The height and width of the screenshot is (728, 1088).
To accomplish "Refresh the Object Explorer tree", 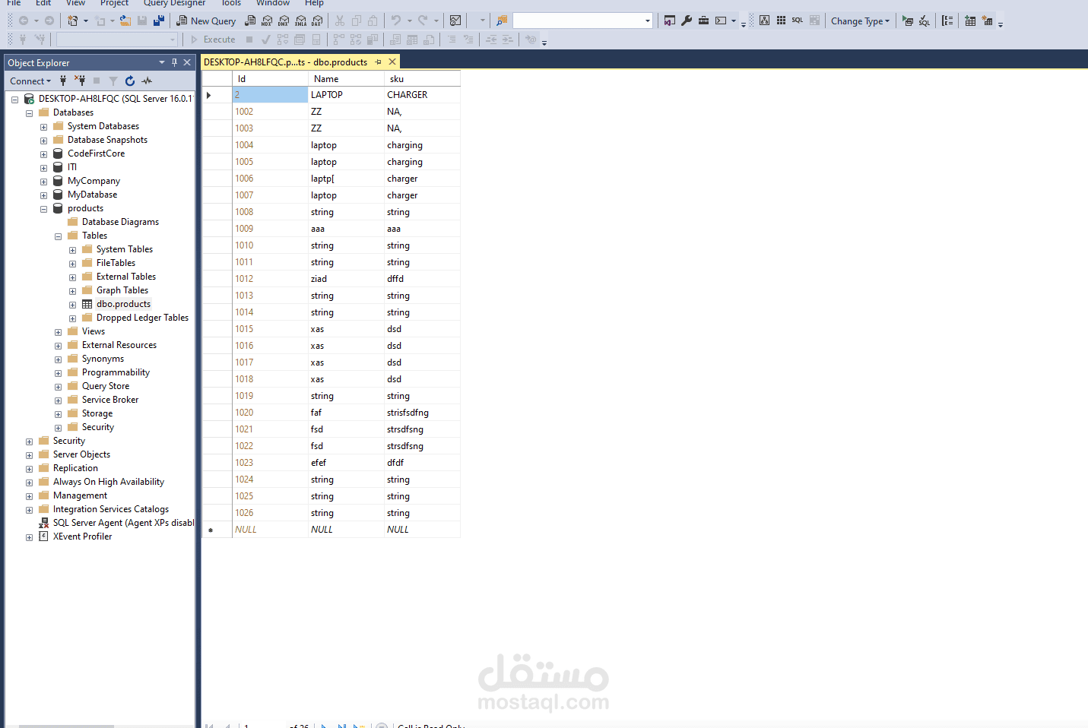I will [130, 81].
